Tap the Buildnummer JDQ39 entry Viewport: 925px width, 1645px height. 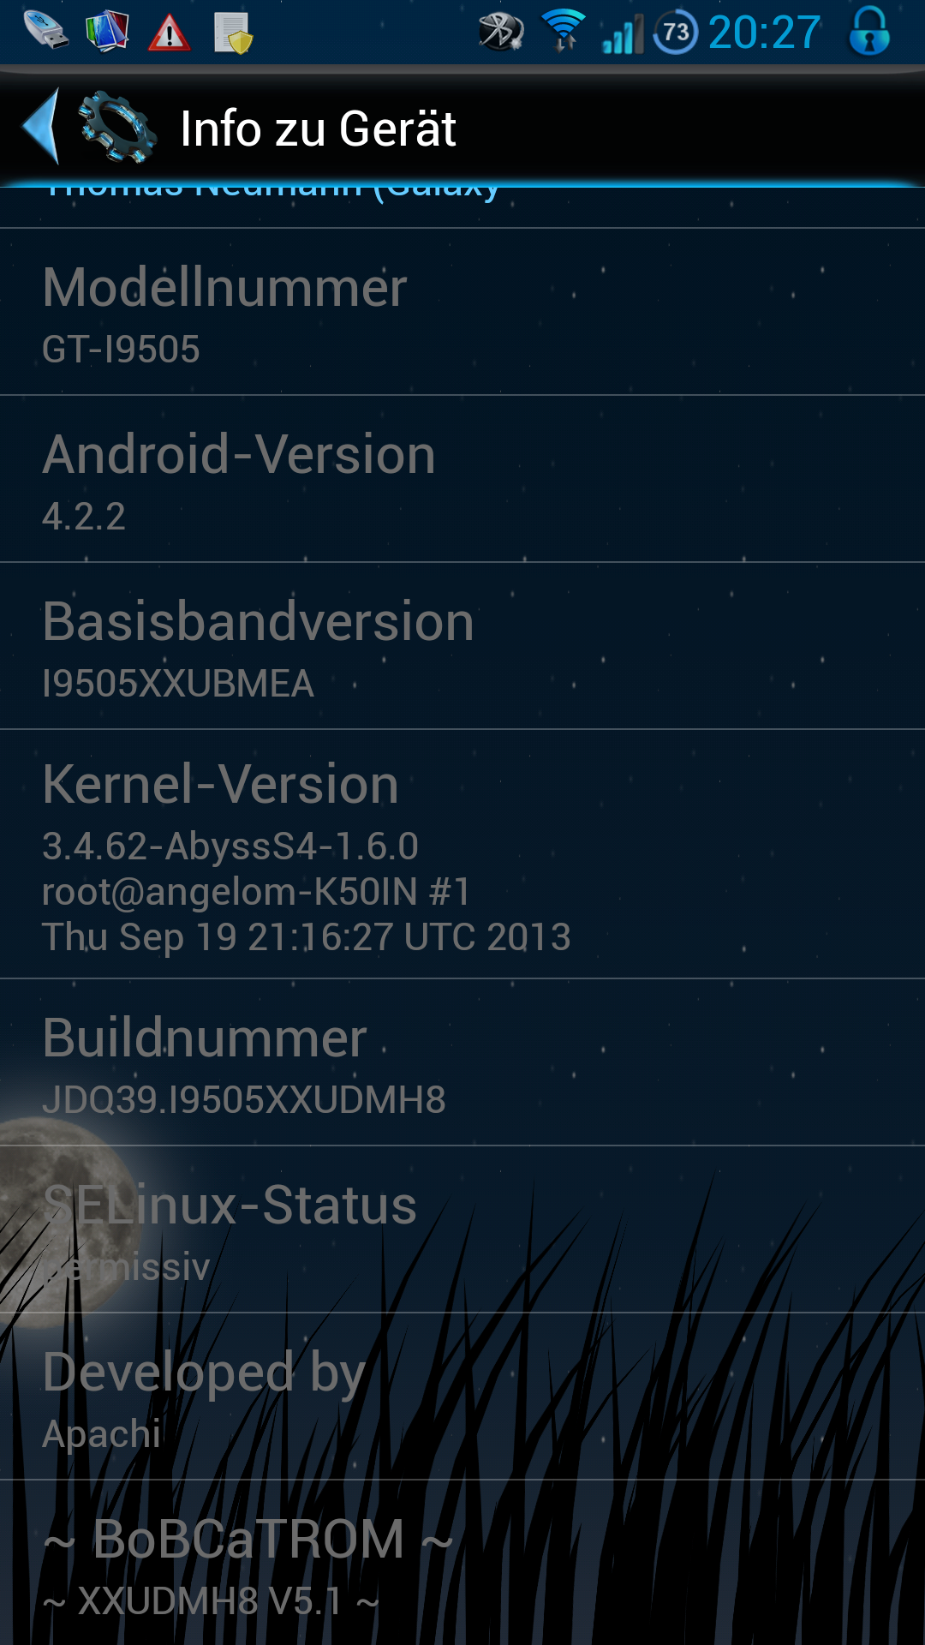pos(462,1063)
